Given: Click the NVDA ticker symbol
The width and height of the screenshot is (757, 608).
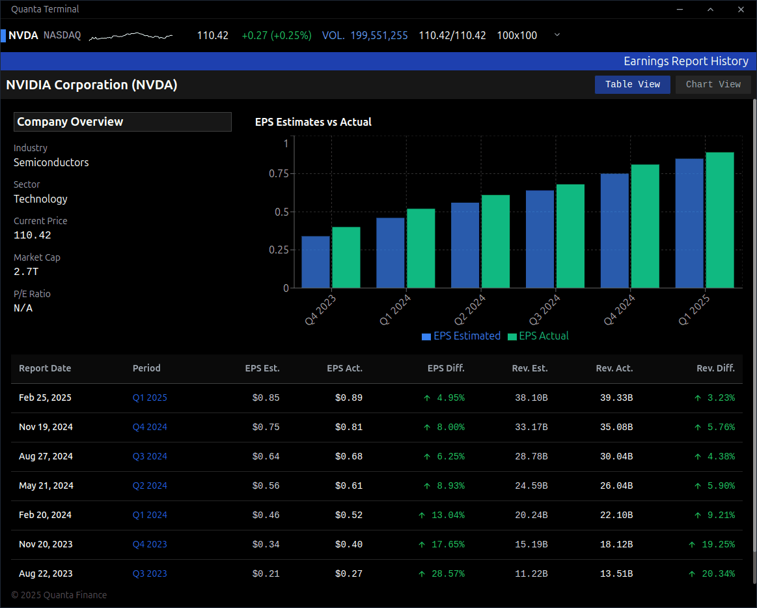Looking at the screenshot, I should tap(23, 35).
